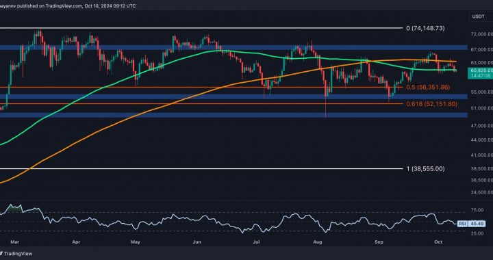Screen dimensions: 493x260
Task: Click the Jul label on time axis
Action: pyautogui.click(x=257, y=242)
